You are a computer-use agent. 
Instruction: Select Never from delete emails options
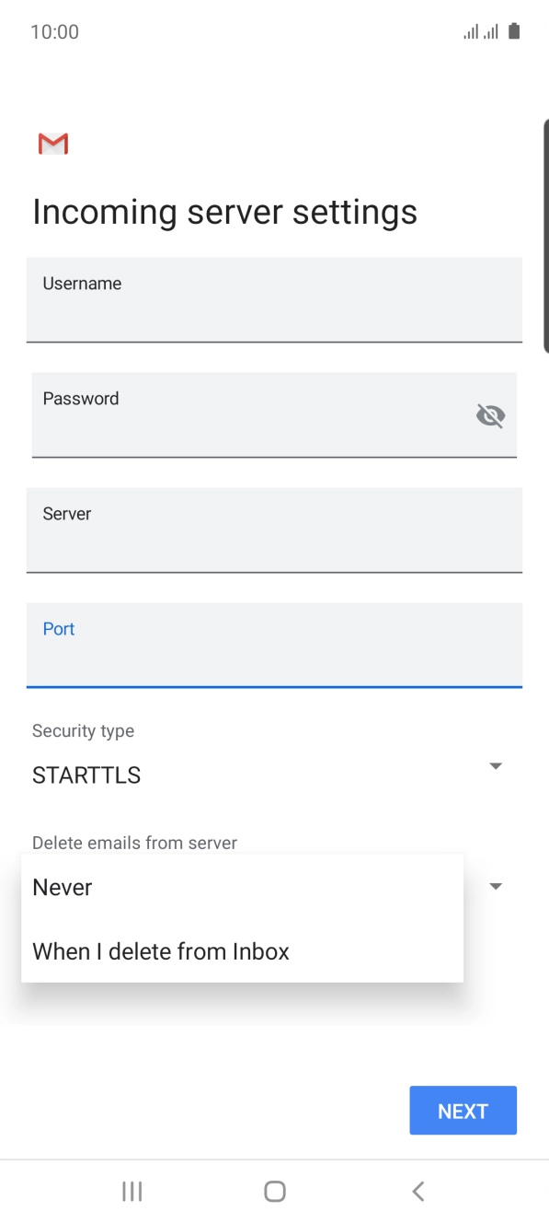[x=62, y=887]
